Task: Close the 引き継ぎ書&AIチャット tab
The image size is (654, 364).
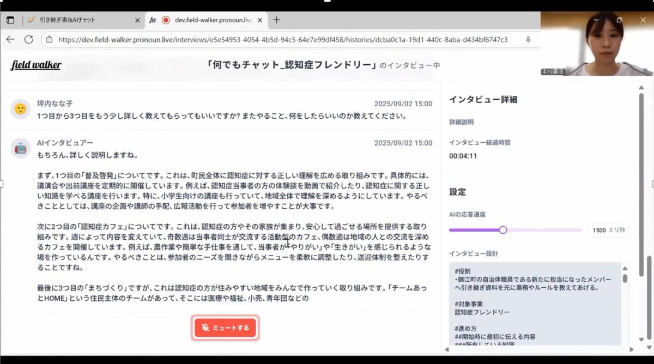Action: pos(137,20)
